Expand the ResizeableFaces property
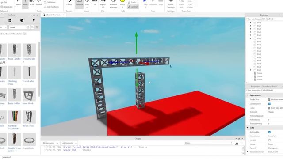 point(248,152)
